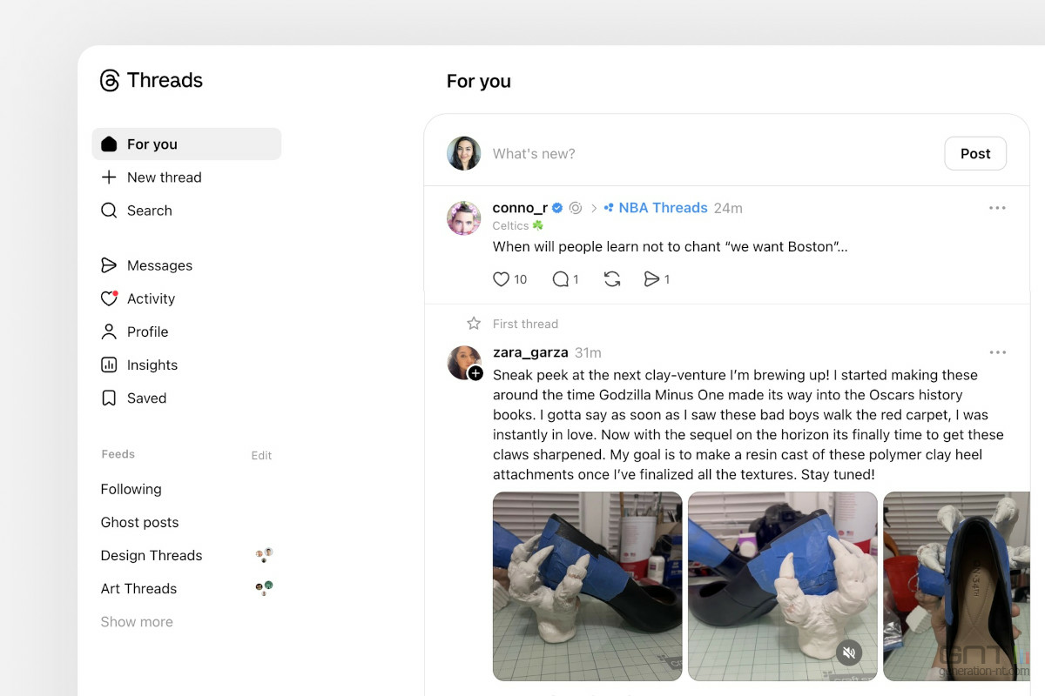Share conno_r's post via send icon

coord(651,279)
